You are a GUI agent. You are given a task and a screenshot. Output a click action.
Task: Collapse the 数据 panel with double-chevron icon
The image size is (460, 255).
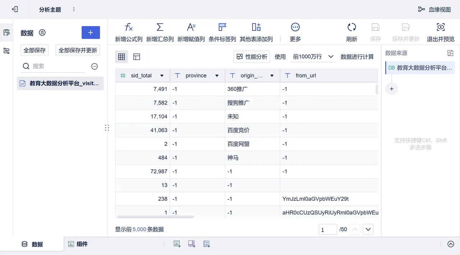(42, 33)
